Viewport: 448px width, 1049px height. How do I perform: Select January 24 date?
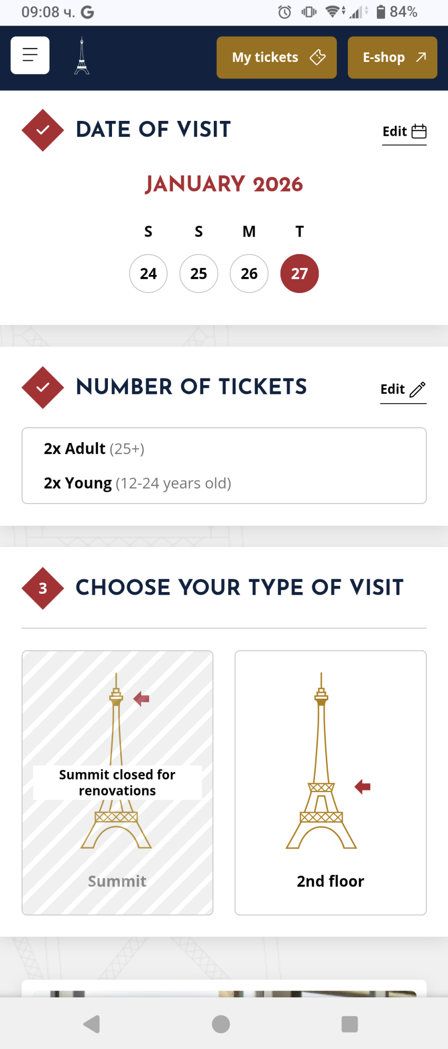point(148,274)
